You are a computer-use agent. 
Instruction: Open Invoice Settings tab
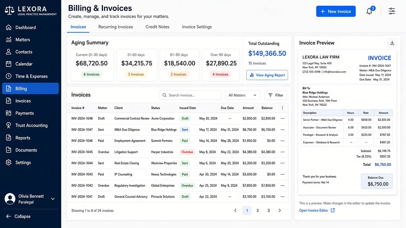pos(197,27)
